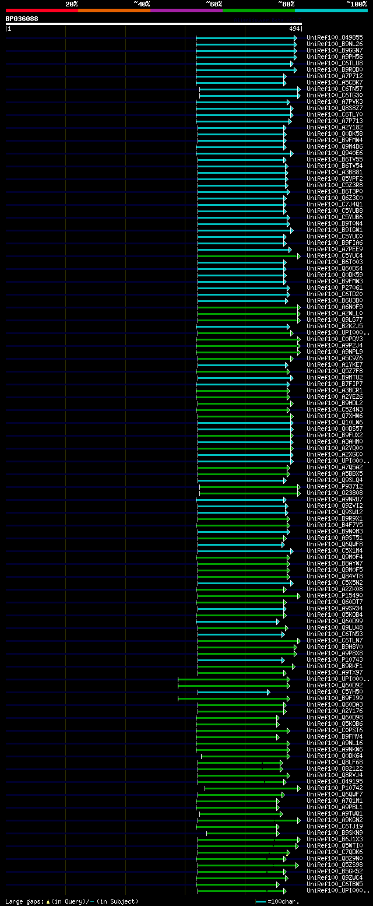This screenshot has width=373, height=906.
Task: Select the UniRef100_A7PEE9 entry
Action: click(x=335, y=249)
